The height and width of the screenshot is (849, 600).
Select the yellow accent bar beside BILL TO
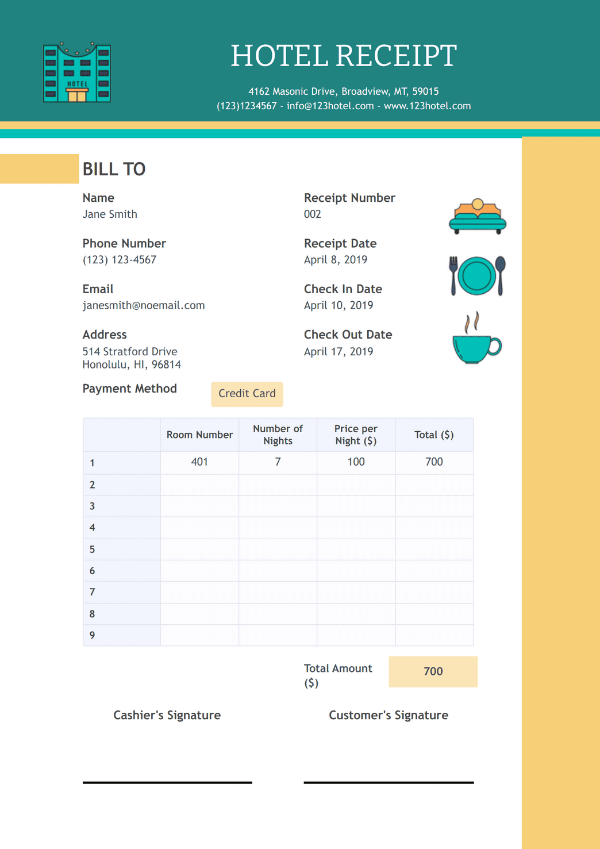click(39, 169)
